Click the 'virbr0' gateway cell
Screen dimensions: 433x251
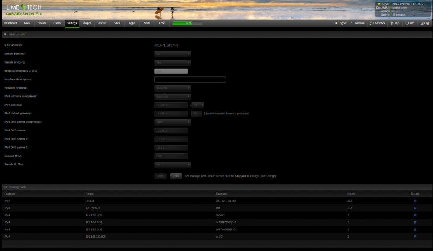(219, 237)
